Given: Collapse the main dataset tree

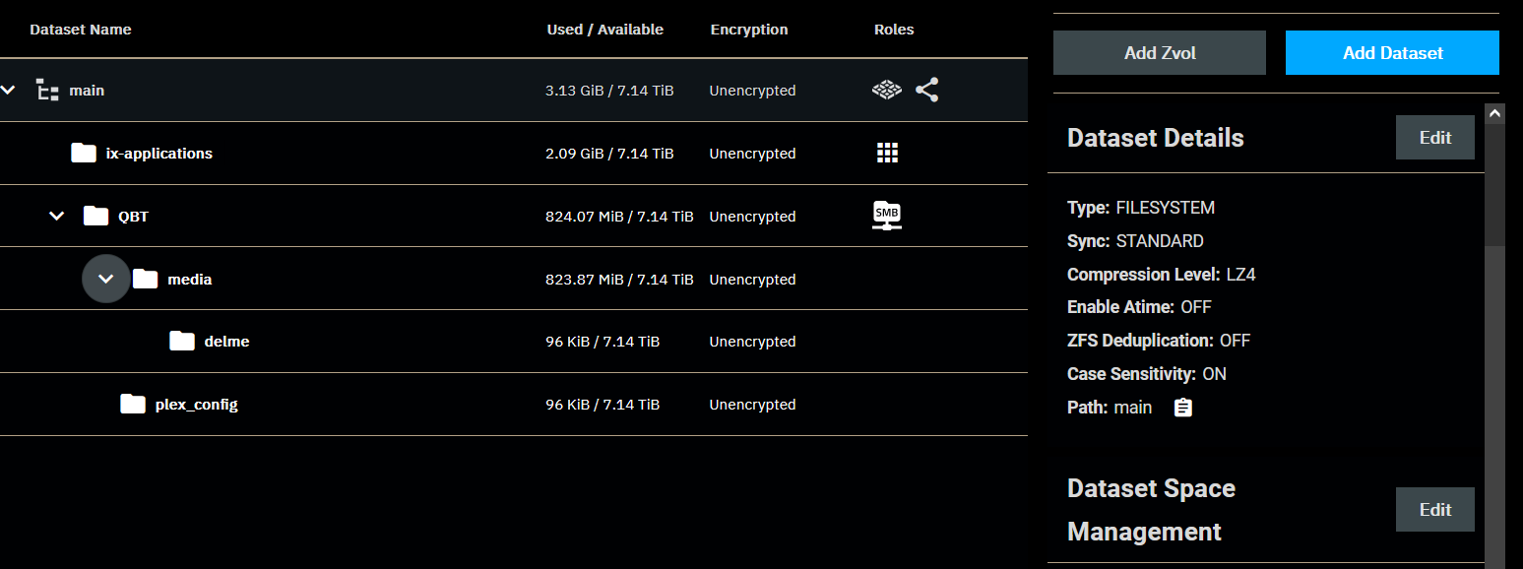Looking at the screenshot, I should pos(9,90).
